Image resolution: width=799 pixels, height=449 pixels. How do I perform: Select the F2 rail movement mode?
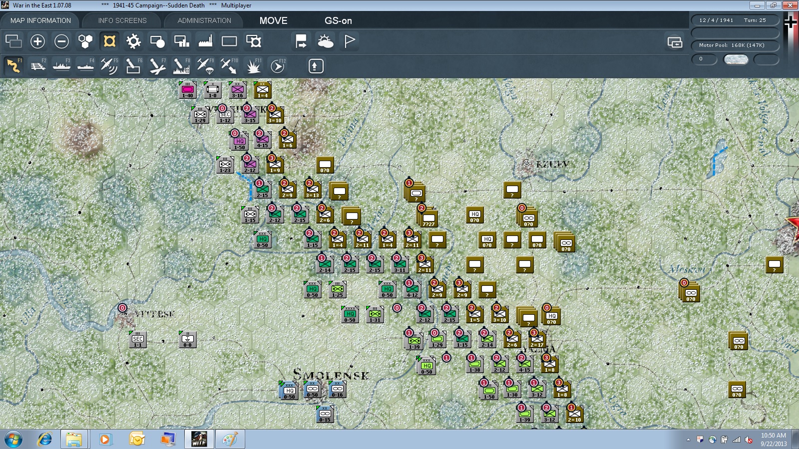tap(38, 66)
